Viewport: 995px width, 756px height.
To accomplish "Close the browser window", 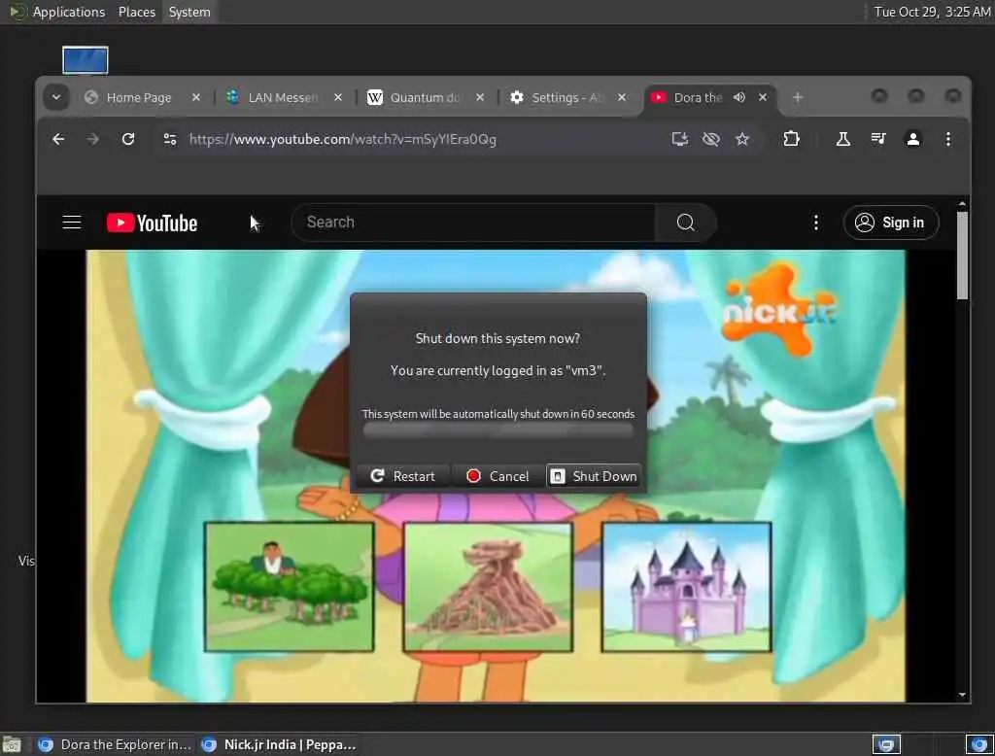I will tap(952, 96).
